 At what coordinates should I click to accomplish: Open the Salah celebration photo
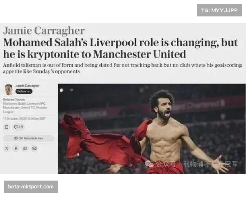pyautogui.click(x=152, y=128)
